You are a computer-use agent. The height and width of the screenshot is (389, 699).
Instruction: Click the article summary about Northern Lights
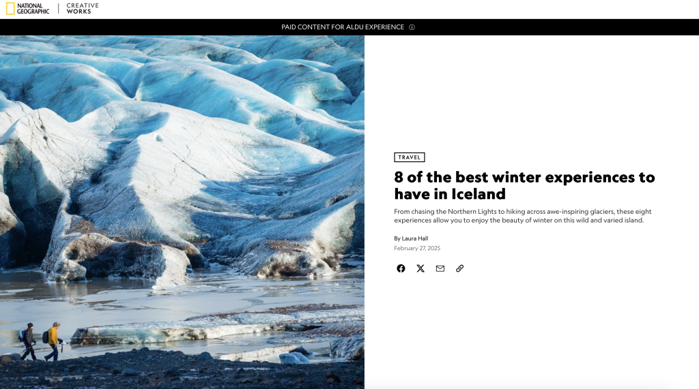point(522,216)
